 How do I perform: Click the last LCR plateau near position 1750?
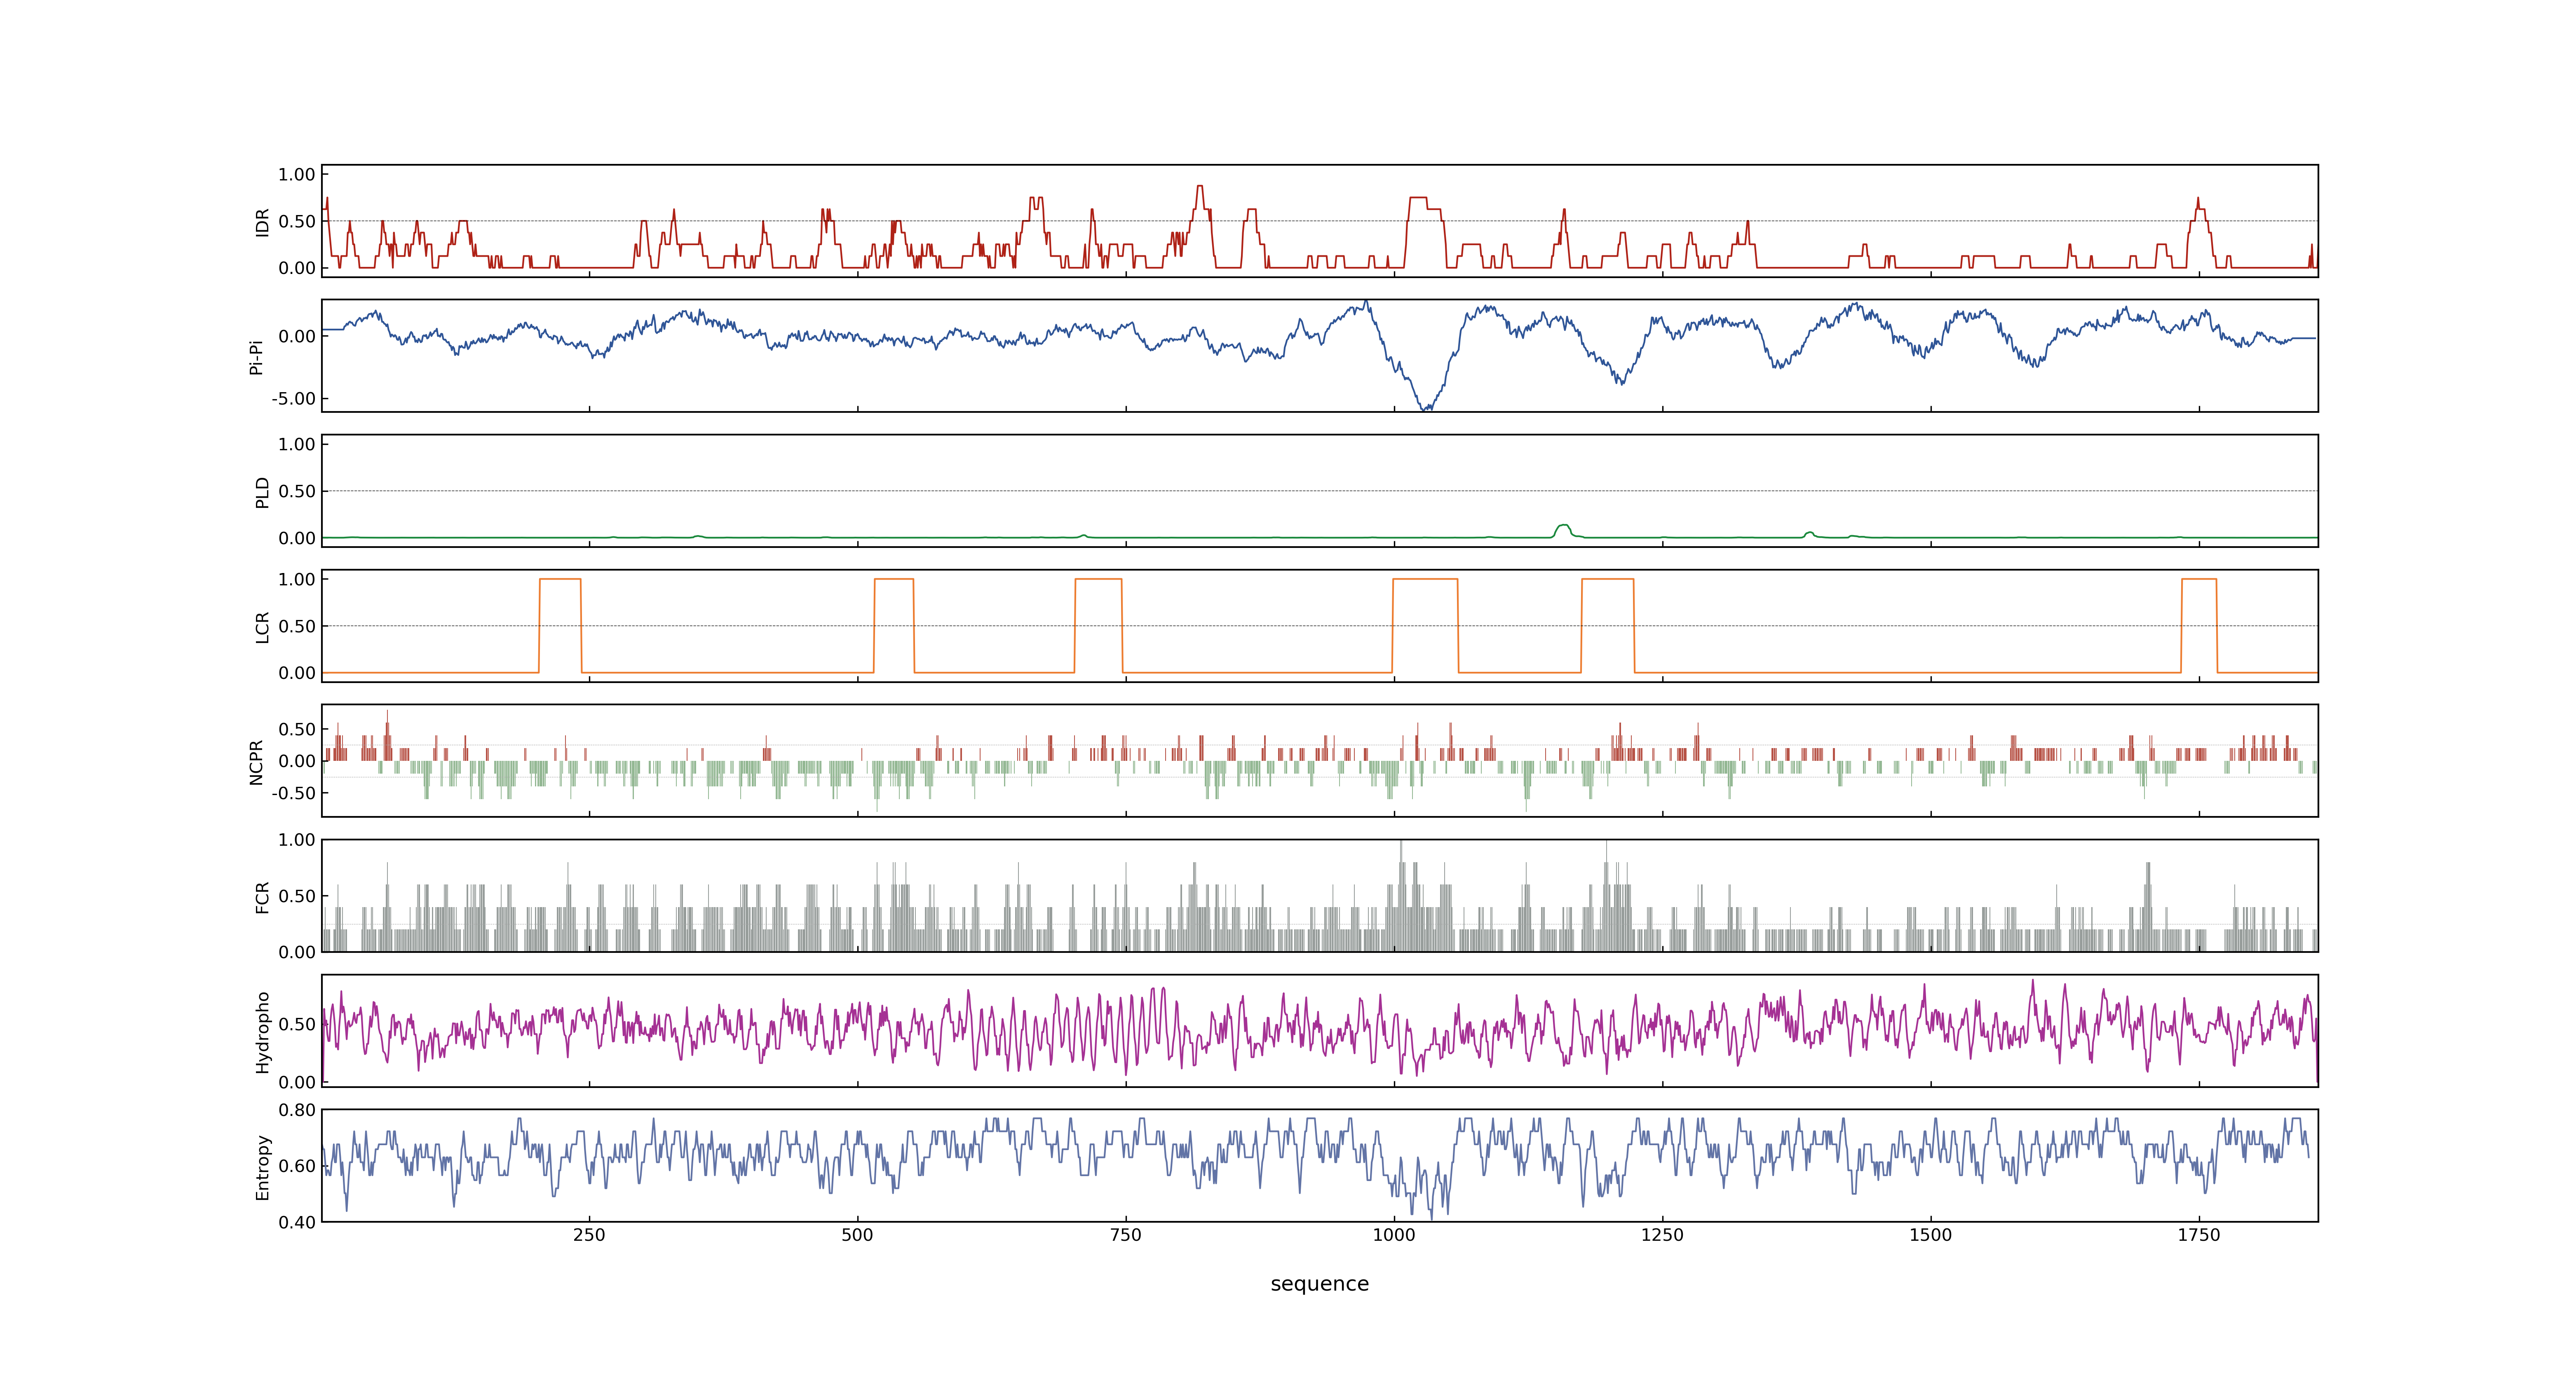[2199, 580]
